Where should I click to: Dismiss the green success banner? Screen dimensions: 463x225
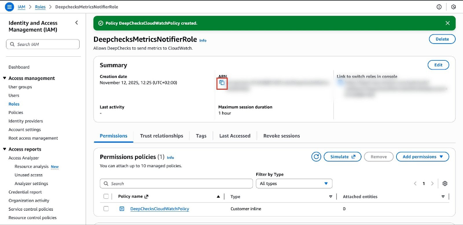(x=447, y=23)
